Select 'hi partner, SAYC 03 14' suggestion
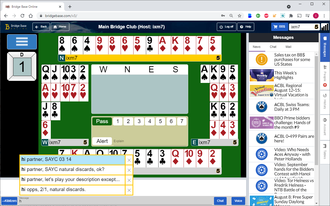 pos(72,160)
